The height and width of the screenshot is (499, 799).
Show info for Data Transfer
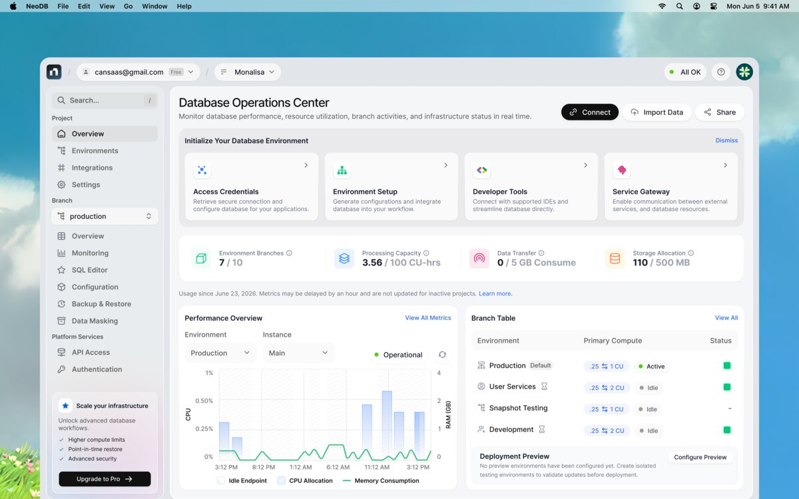(x=541, y=253)
